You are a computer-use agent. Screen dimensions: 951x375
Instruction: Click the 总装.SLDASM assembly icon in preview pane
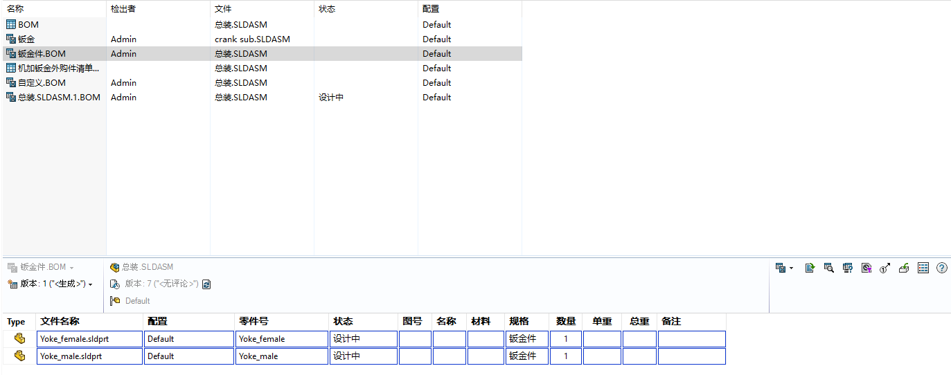tap(115, 267)
